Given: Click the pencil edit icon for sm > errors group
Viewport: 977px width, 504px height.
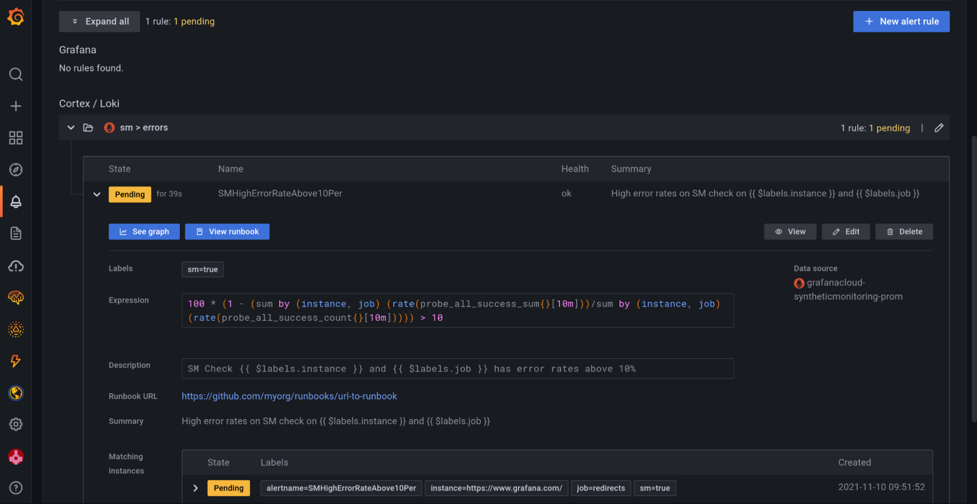Looking at the screenshot, I should point(938,128).
